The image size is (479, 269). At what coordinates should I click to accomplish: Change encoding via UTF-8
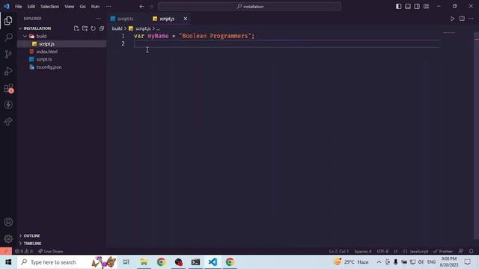pos(382,251)
